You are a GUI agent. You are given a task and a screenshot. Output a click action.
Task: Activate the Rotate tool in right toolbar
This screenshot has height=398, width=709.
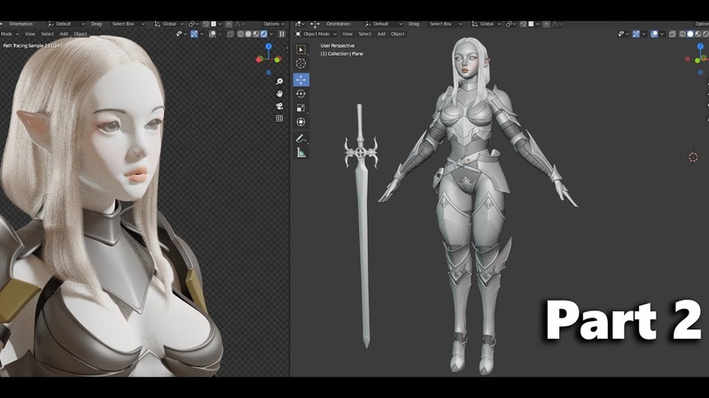pyautogui.click(x=300, y=94)
